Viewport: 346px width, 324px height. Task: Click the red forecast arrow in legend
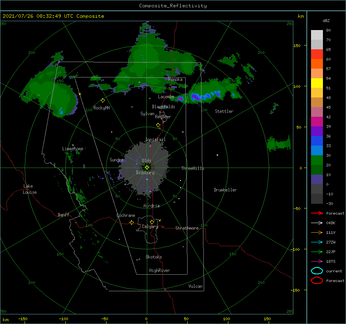pyautogui.click(x=317, y=213)
